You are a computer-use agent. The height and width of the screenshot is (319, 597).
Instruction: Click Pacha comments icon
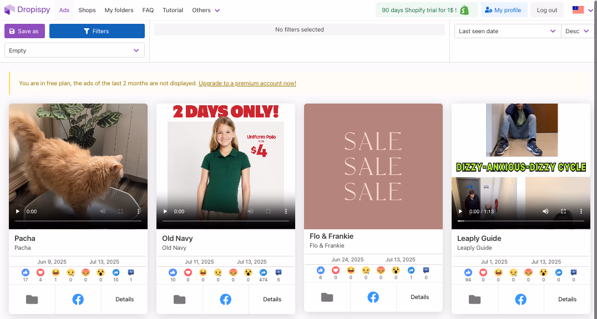pos(131,272)
